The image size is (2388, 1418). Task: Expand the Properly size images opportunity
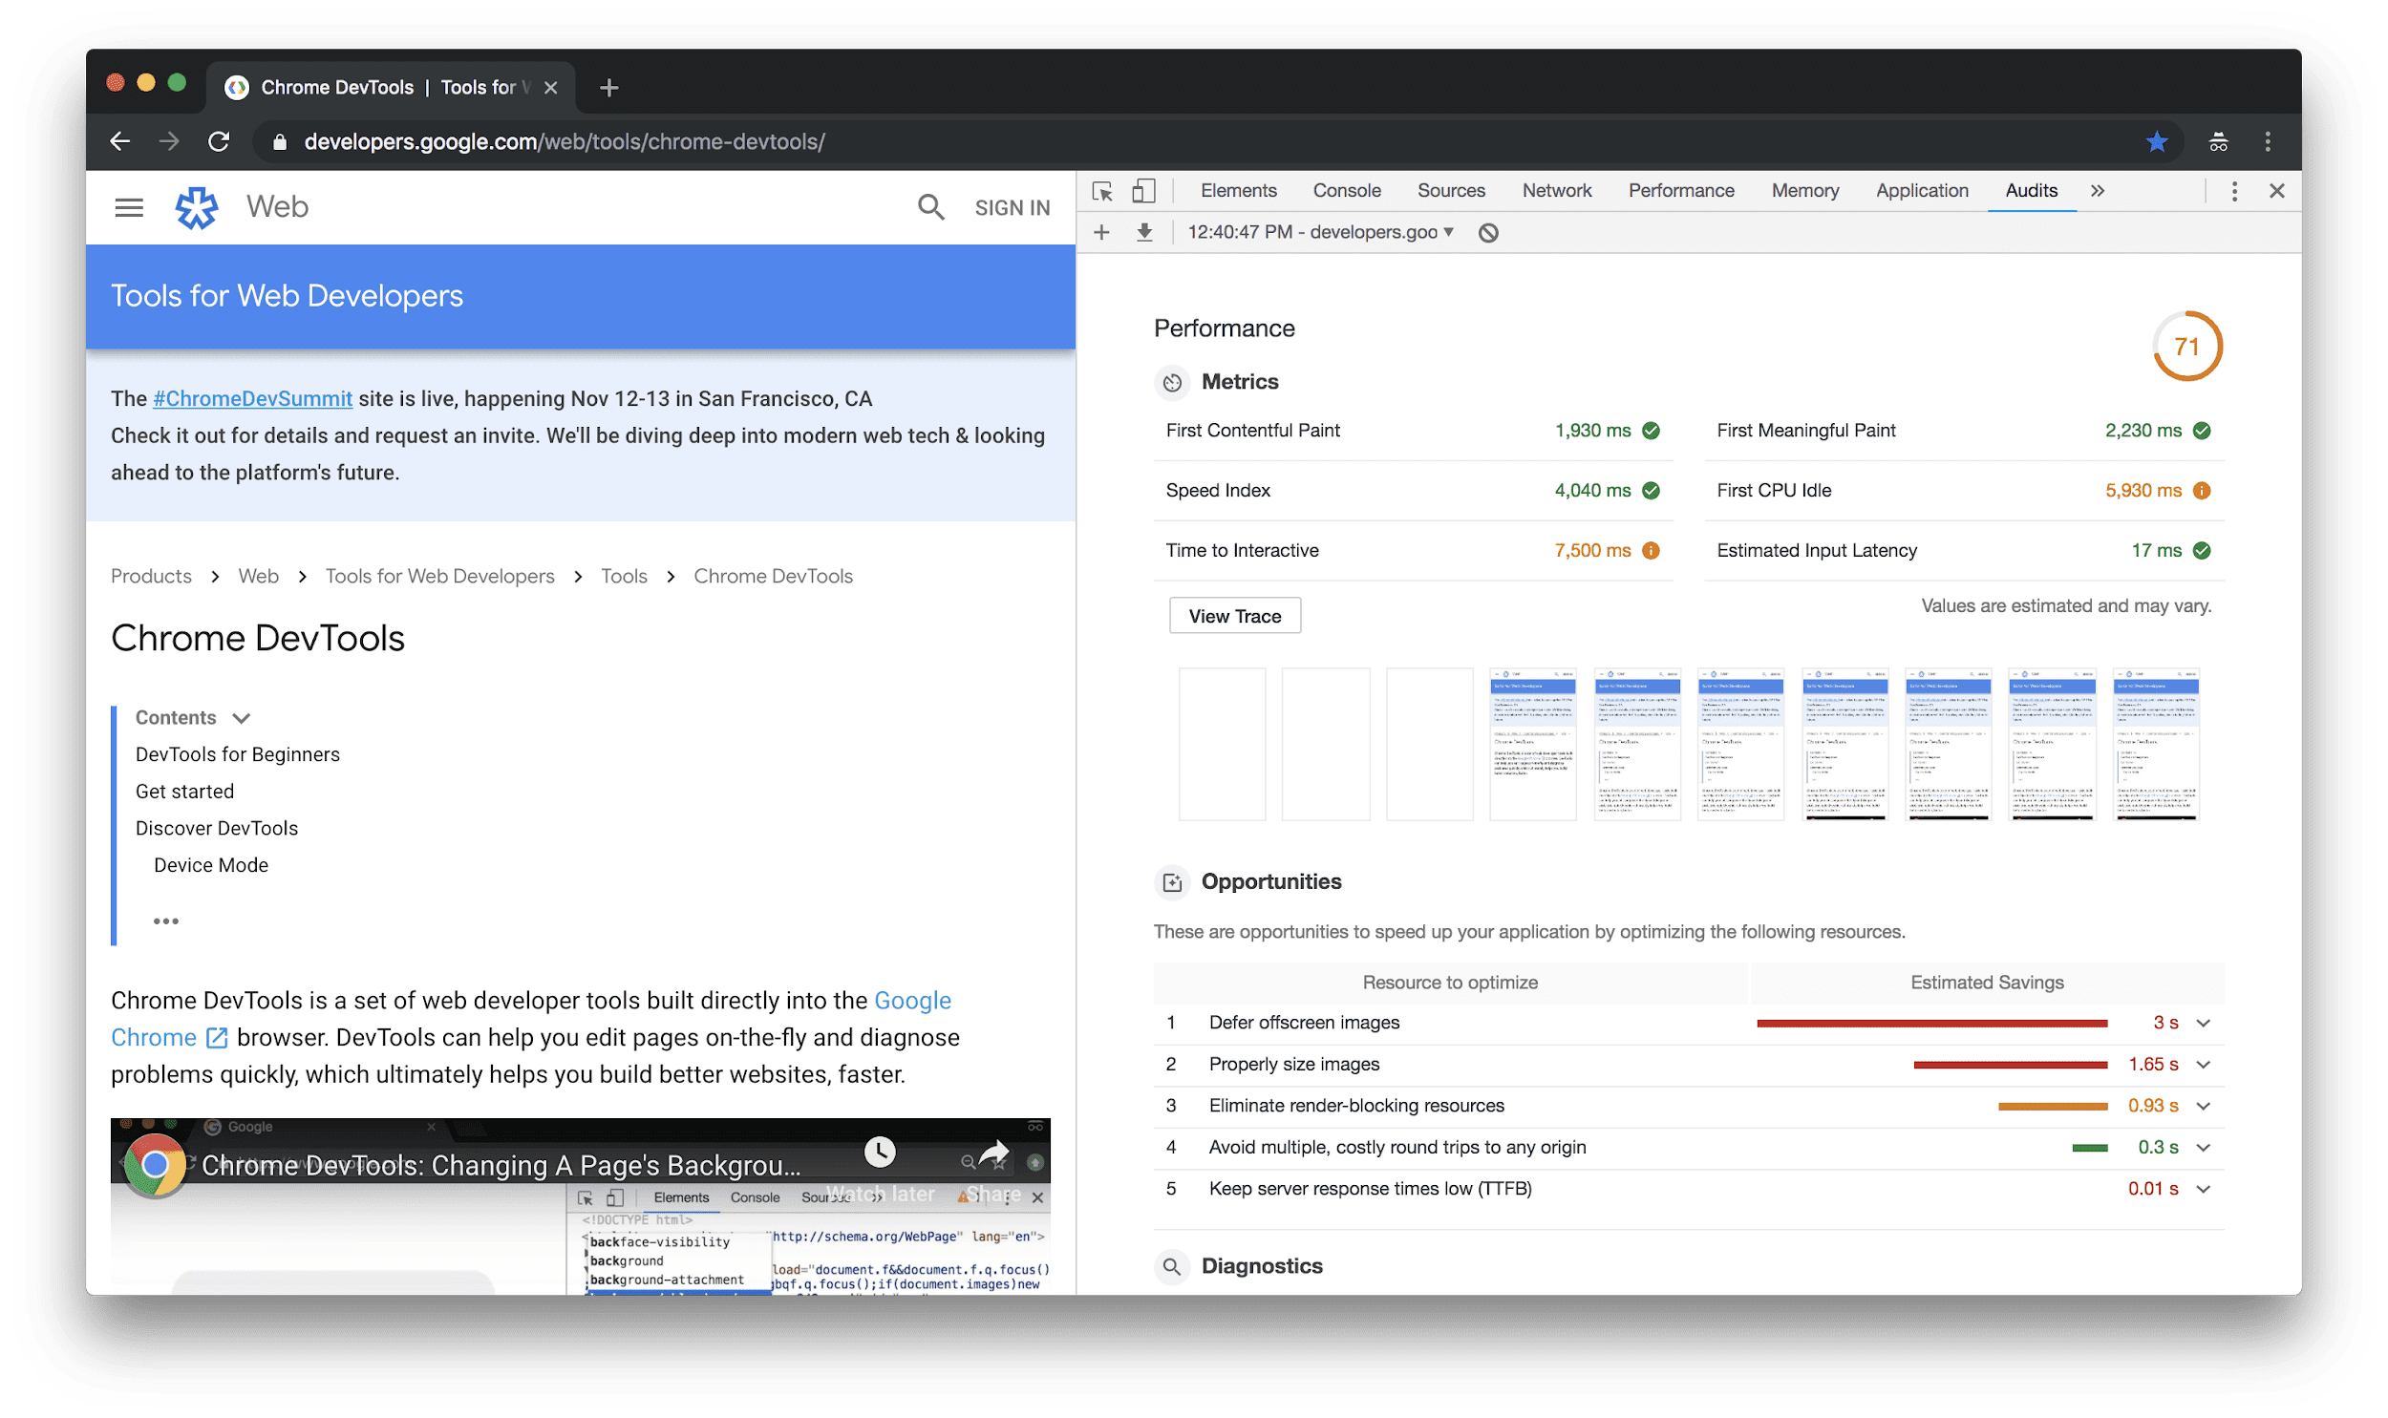[x=2207, y=1064]
